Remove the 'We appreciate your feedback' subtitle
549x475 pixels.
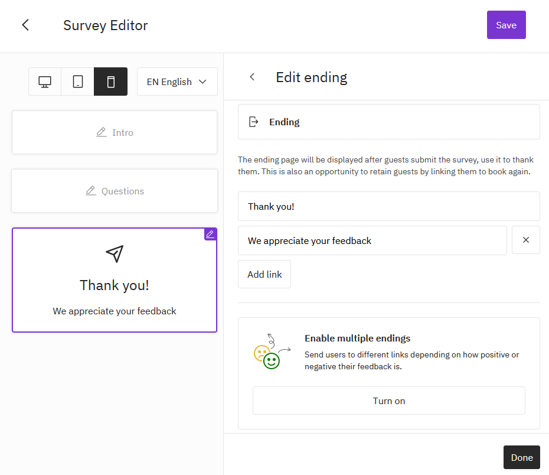point(525,240)
